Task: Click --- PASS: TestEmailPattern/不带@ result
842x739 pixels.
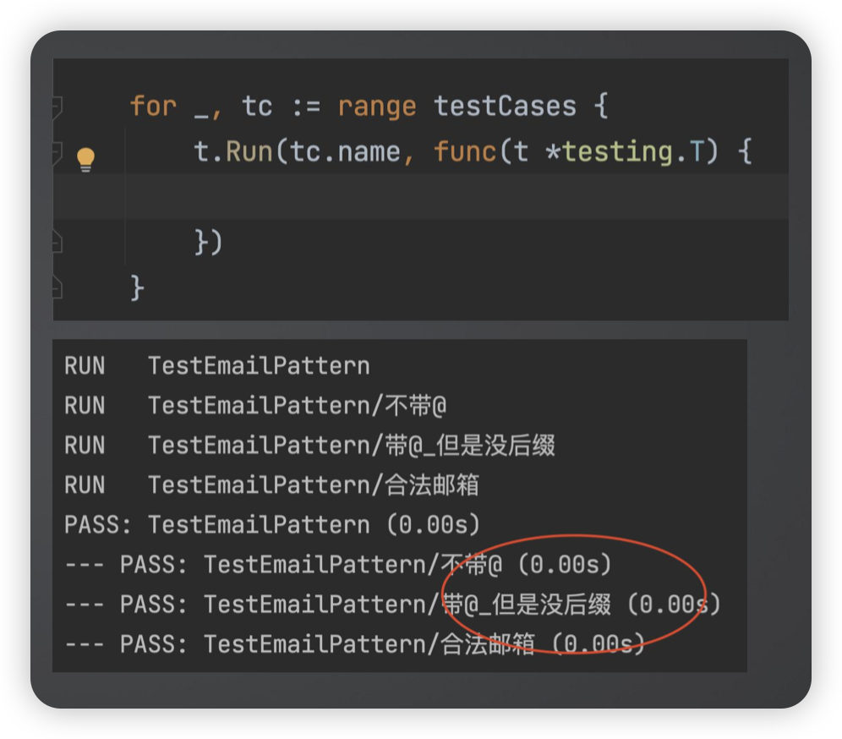Action: [337, 565]
